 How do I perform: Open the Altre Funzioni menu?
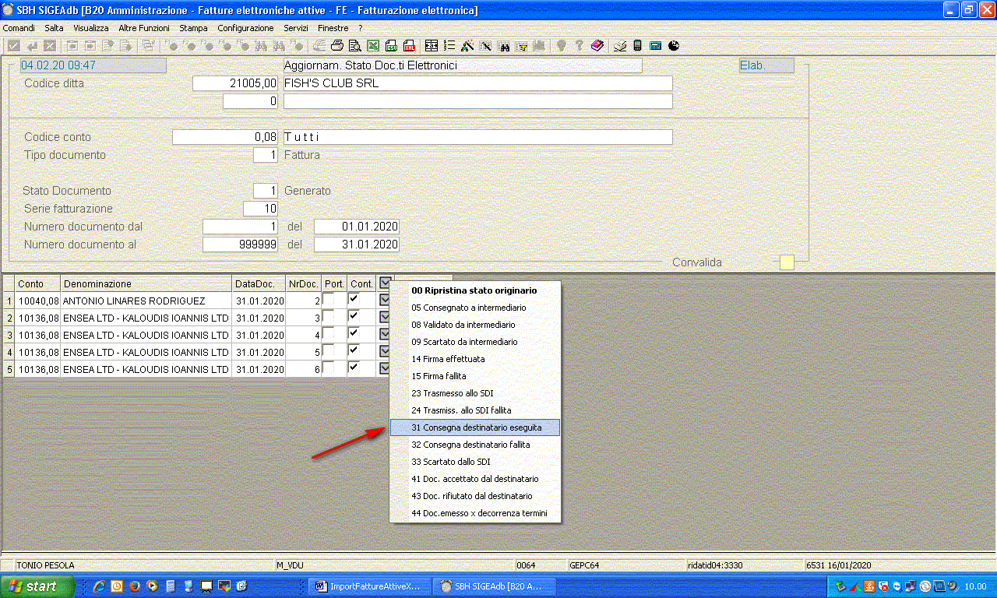[143, 28]
